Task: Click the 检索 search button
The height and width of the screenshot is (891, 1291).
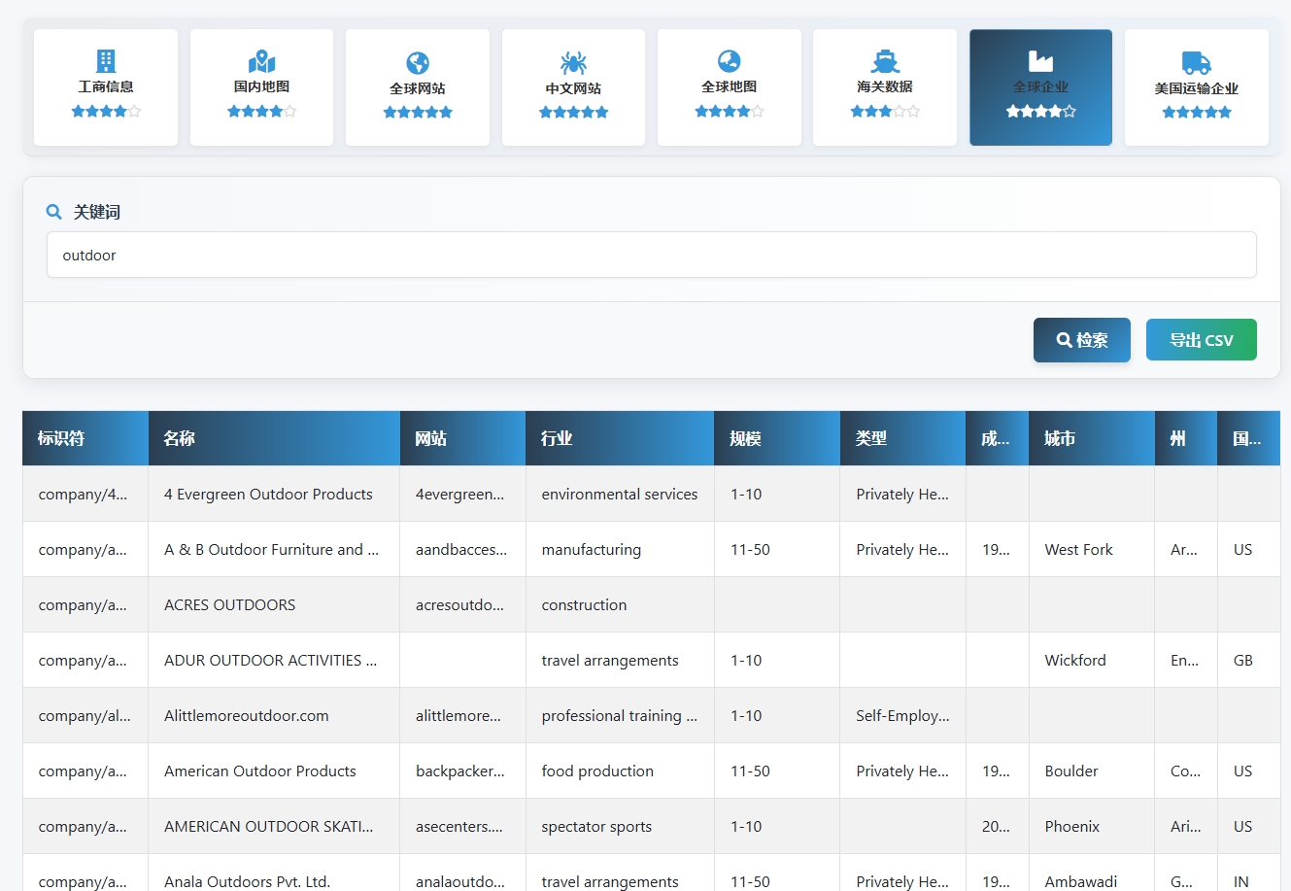Action: click(x=1082, y=340)
